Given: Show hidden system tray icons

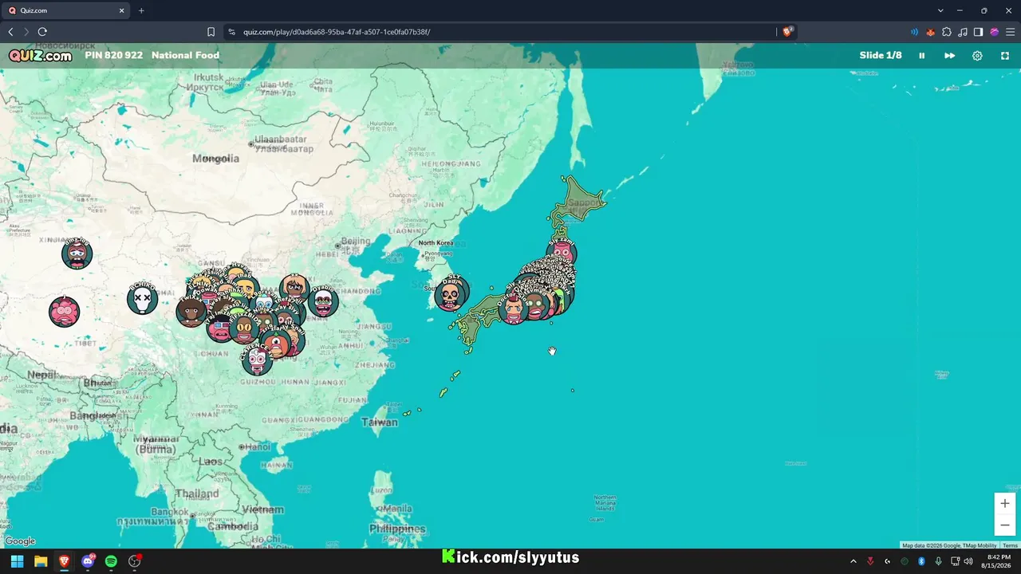Looking at the screenshot, I should tap(853, 561).
